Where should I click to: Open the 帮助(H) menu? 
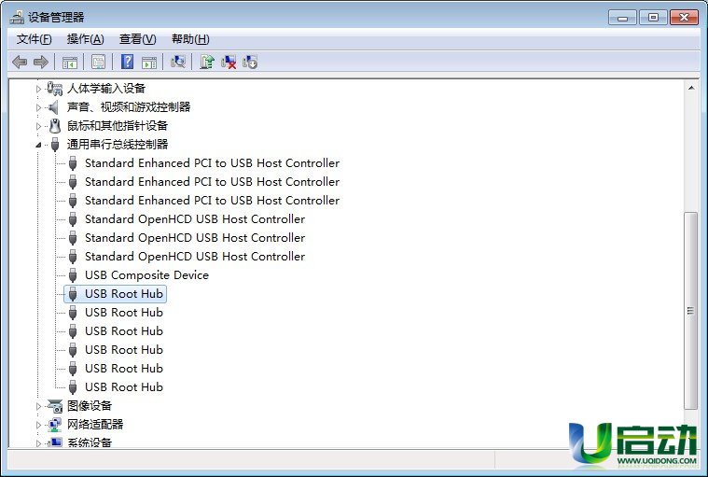tap(190, 39)
